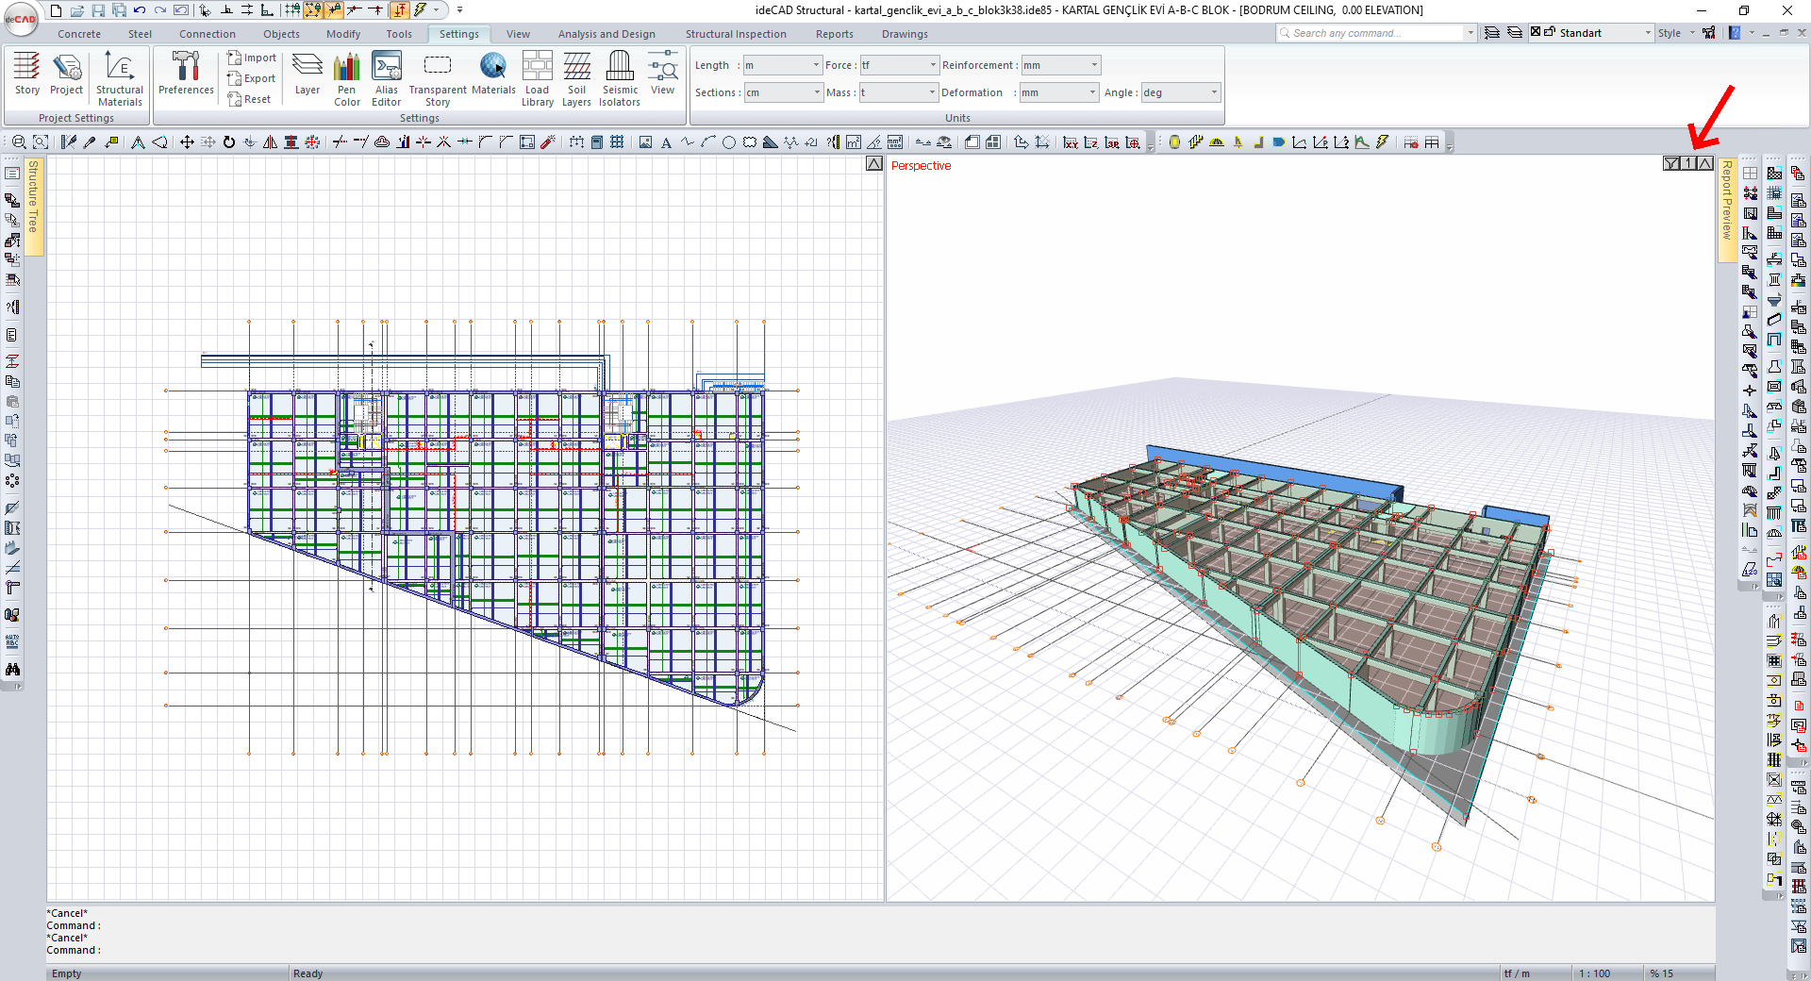Screen dimensions: 1811x981
Task: Open the Preferences dialog
Action: click(186, 74)
